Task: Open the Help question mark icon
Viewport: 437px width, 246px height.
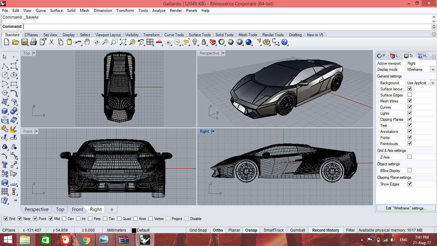Action: coord(284,42)
